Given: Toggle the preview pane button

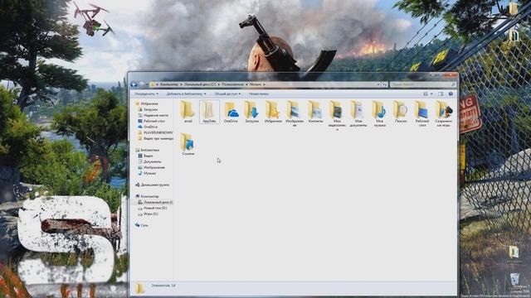Looking at the screenshot, I should 441,94.
